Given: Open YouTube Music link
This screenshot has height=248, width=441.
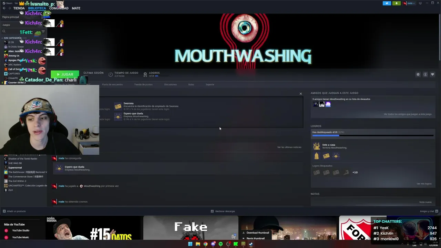Looking at the screenshot, I should click(20, 237).
